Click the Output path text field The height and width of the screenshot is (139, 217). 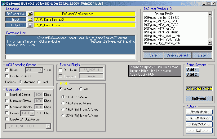click(85, 25)
